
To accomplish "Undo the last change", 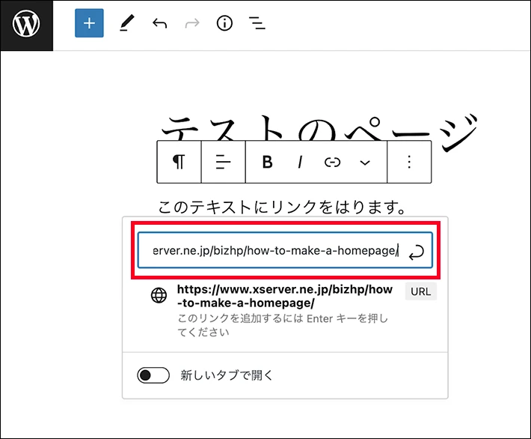I will coord(159,24).
